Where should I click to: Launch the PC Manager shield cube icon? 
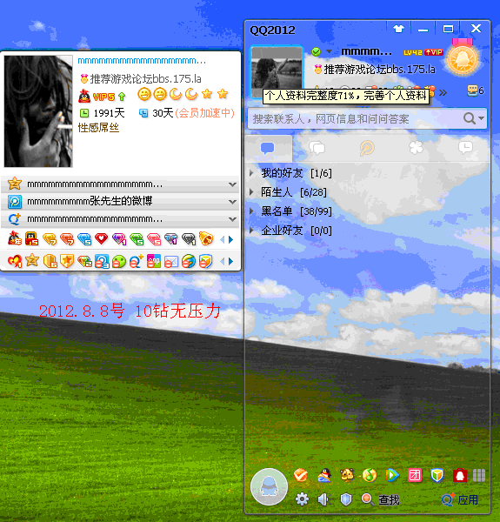tap(437, 475)
